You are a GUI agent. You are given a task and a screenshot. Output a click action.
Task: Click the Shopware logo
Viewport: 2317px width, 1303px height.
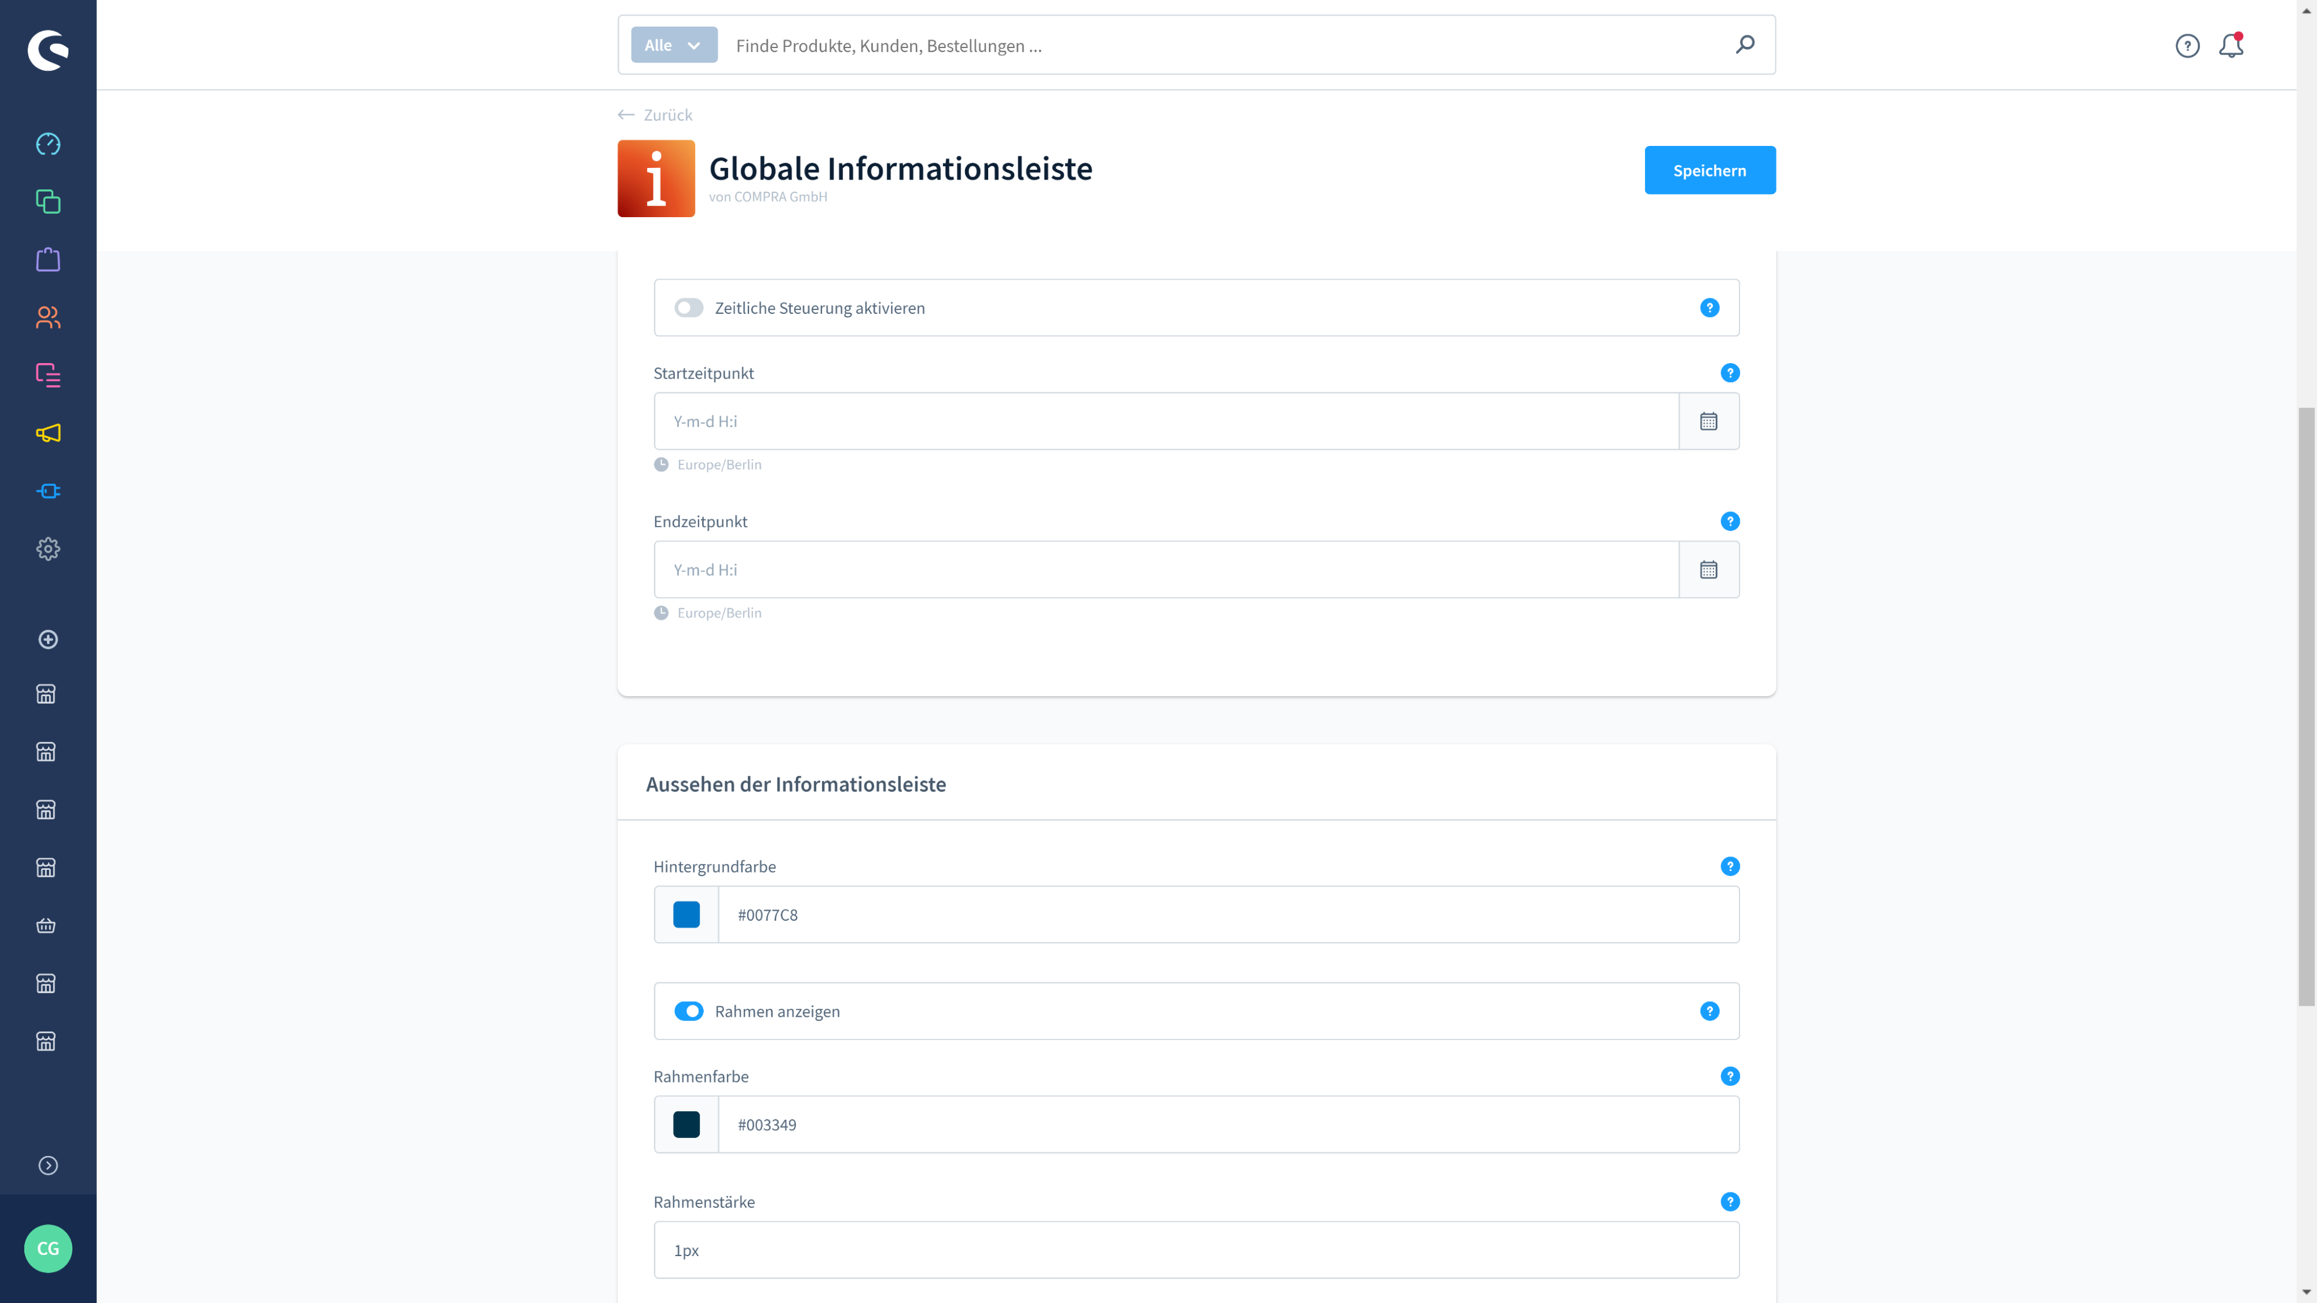pos(47,49)
